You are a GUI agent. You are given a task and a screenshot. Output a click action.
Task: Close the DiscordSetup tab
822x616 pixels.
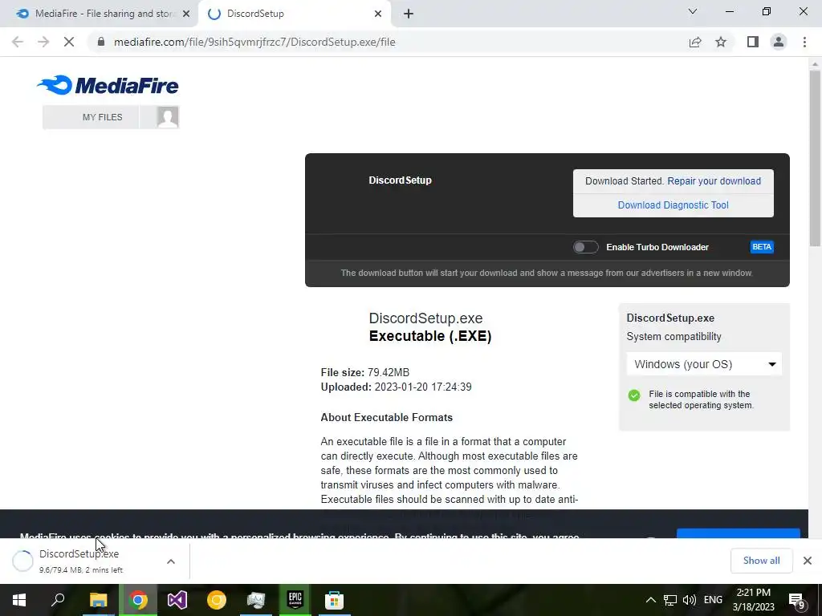click(378, 14)
